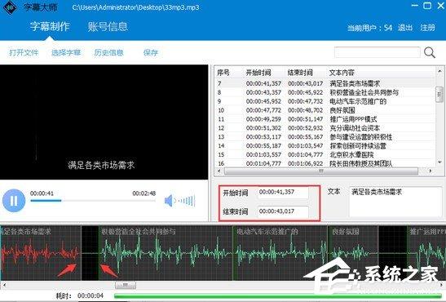Select waveform segment 电动汽车示范推广的
The image size is (446, 302).
(280, 253)
